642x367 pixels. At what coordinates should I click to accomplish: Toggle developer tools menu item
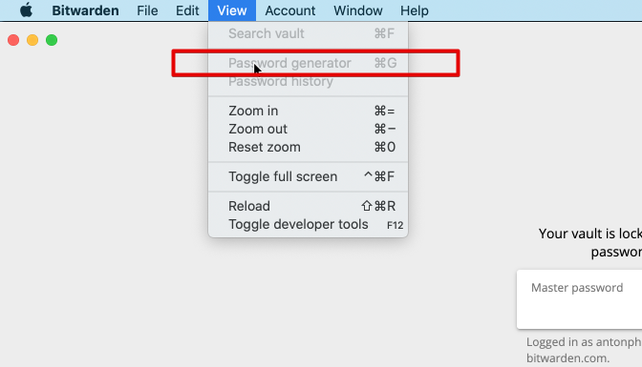(x=308, y=224)
